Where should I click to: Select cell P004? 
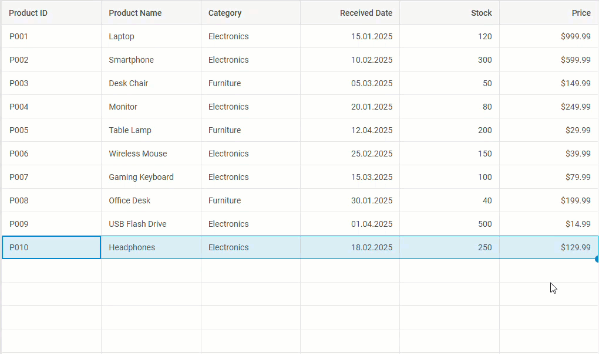point(51,107)
